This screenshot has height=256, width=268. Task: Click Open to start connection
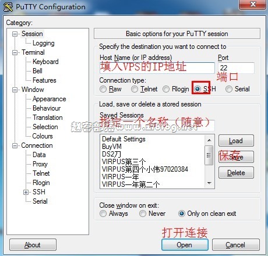[x=185, y=245]
